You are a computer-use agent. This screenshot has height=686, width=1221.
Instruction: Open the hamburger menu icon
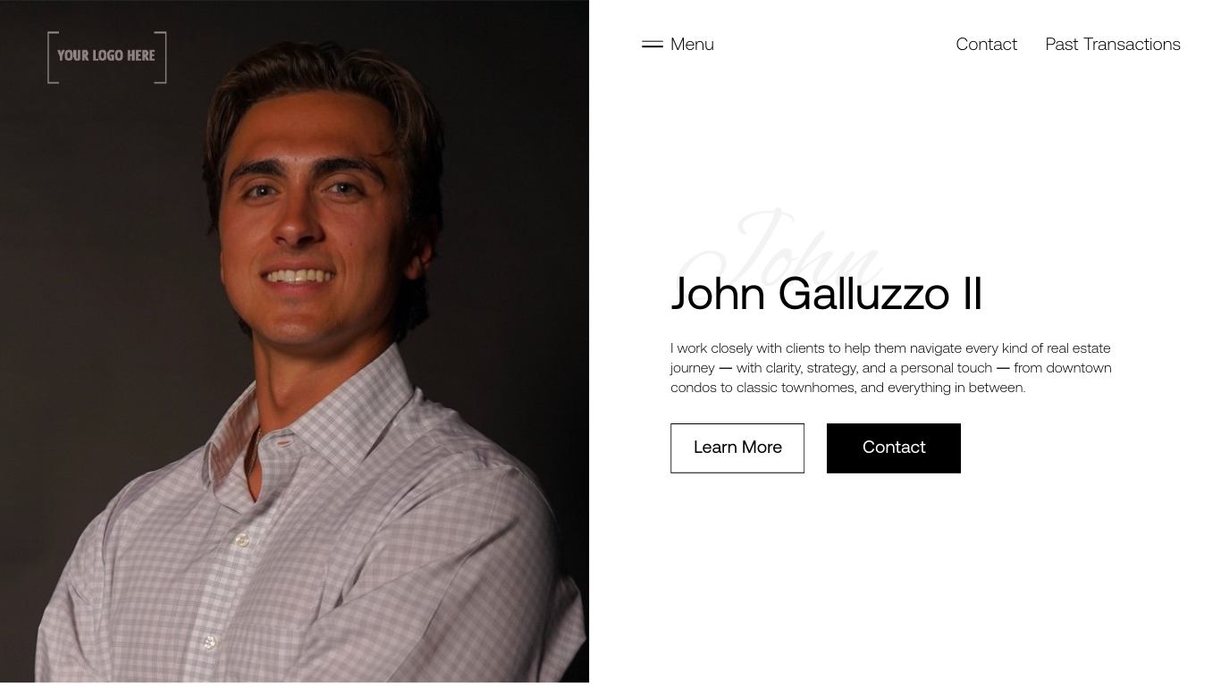click(x=653, y=44)
